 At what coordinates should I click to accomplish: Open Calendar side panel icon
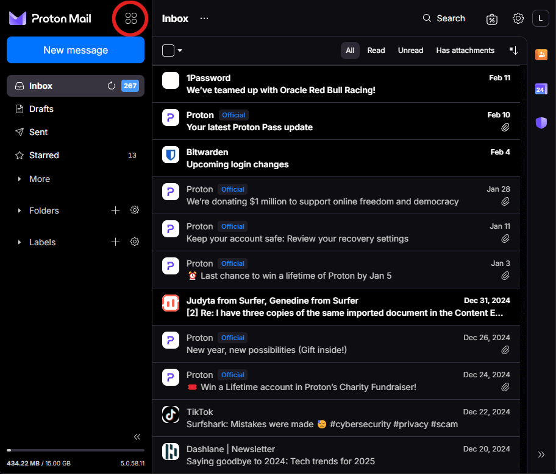(541, 89)
